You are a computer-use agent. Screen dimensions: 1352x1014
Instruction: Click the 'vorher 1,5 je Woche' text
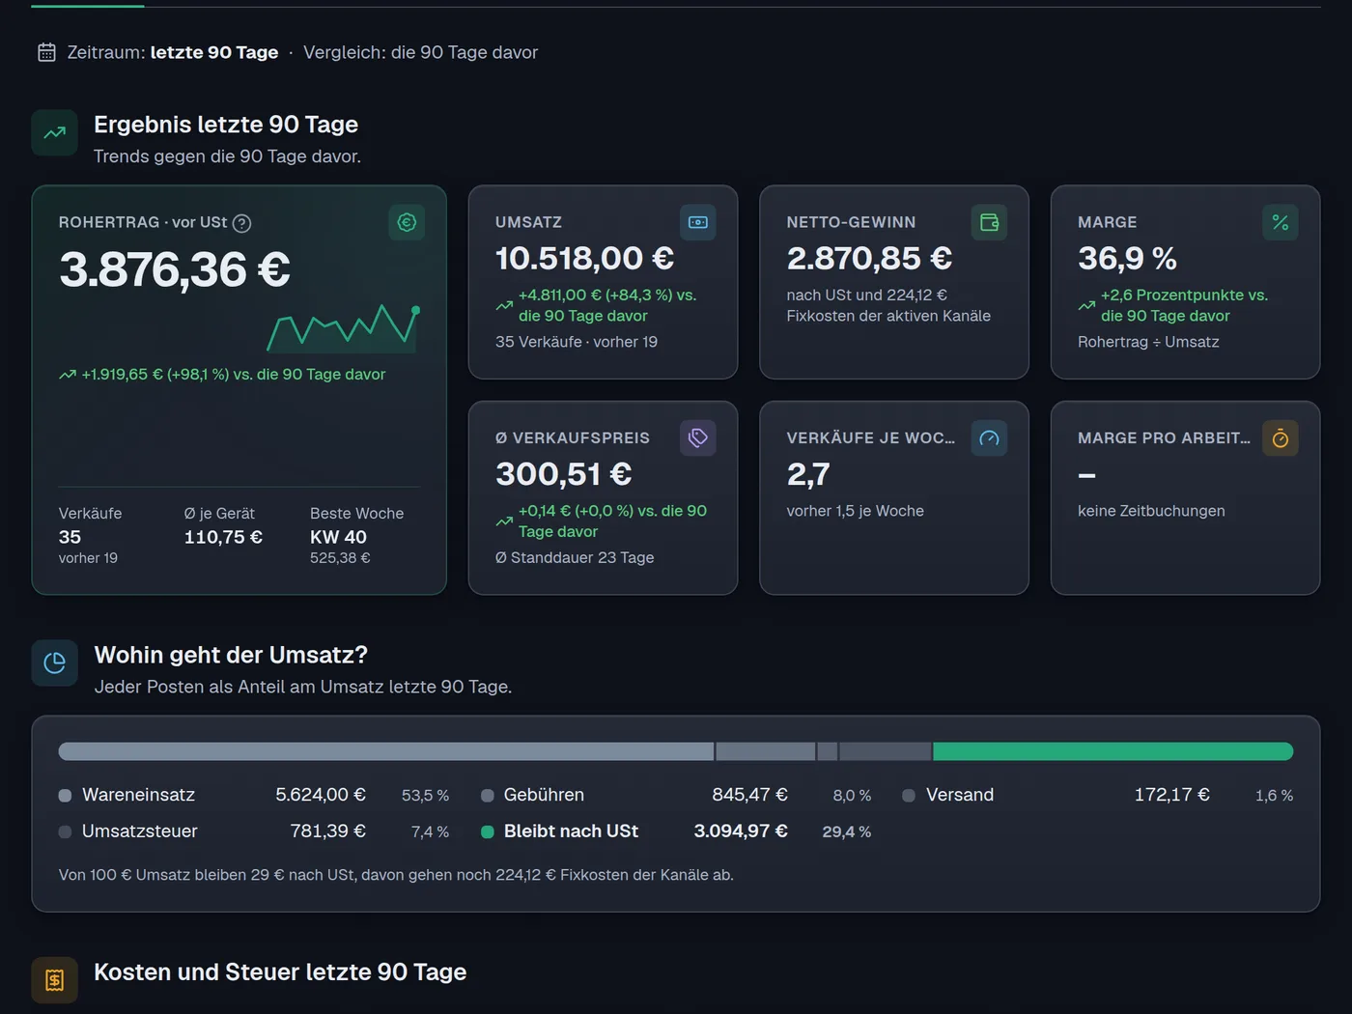coord(855,511)
